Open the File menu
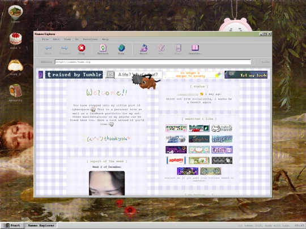306x229 pixels. pos(45,40)
